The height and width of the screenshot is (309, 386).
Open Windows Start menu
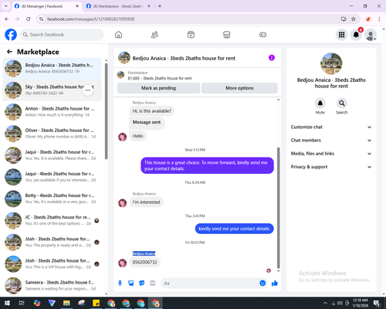[7, 303]
